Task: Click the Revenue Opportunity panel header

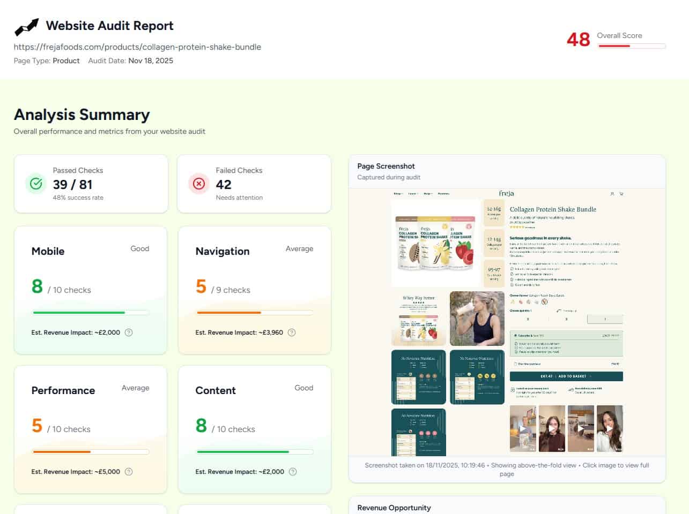Action: pos(394,508)
